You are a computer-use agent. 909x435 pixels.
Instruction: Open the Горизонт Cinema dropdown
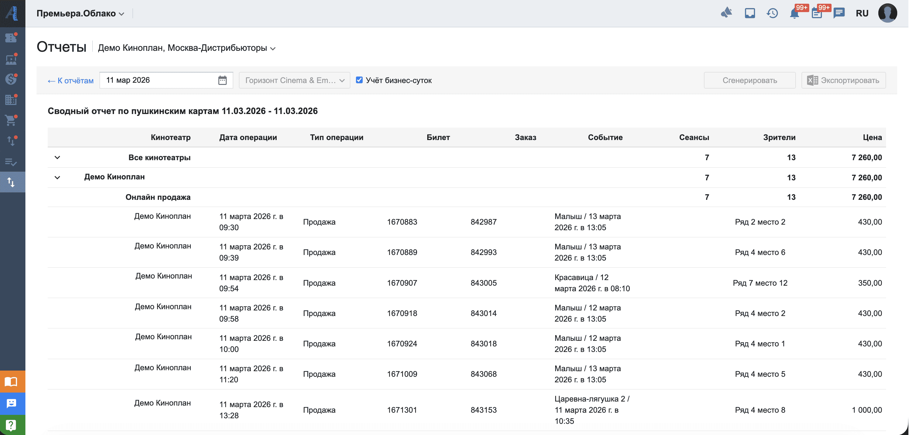click(x=294, y=81)
